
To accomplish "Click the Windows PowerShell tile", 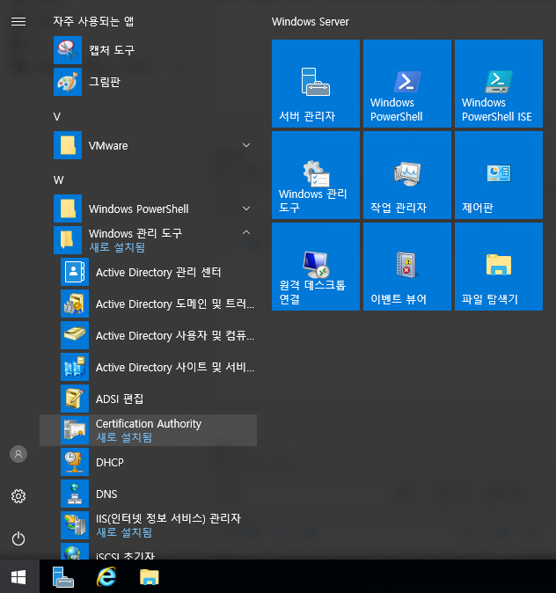I will point(407,84).
